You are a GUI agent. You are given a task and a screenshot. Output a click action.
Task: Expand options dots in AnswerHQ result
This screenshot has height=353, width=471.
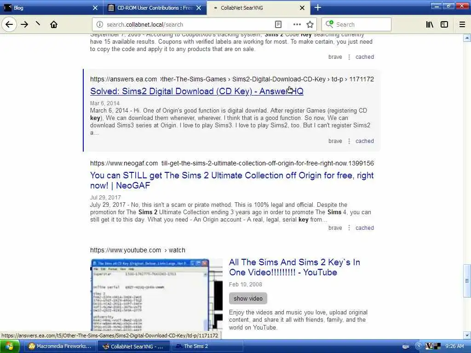[x=349, y=141]
